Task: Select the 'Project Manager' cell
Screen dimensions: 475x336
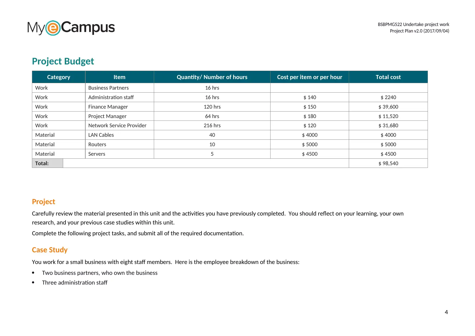Action: 119,116
